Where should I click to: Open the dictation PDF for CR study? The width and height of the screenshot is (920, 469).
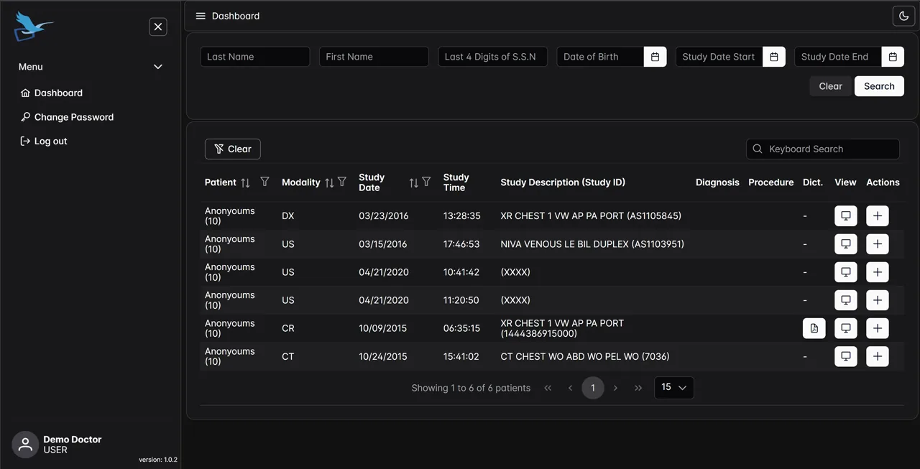click(814, 328)
